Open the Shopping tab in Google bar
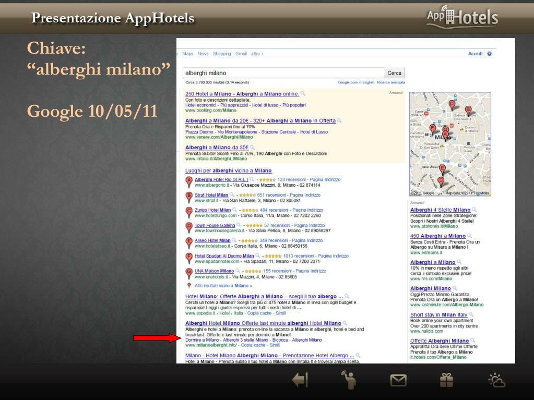Viewport: 534px width, 400px height. [222, 54]
